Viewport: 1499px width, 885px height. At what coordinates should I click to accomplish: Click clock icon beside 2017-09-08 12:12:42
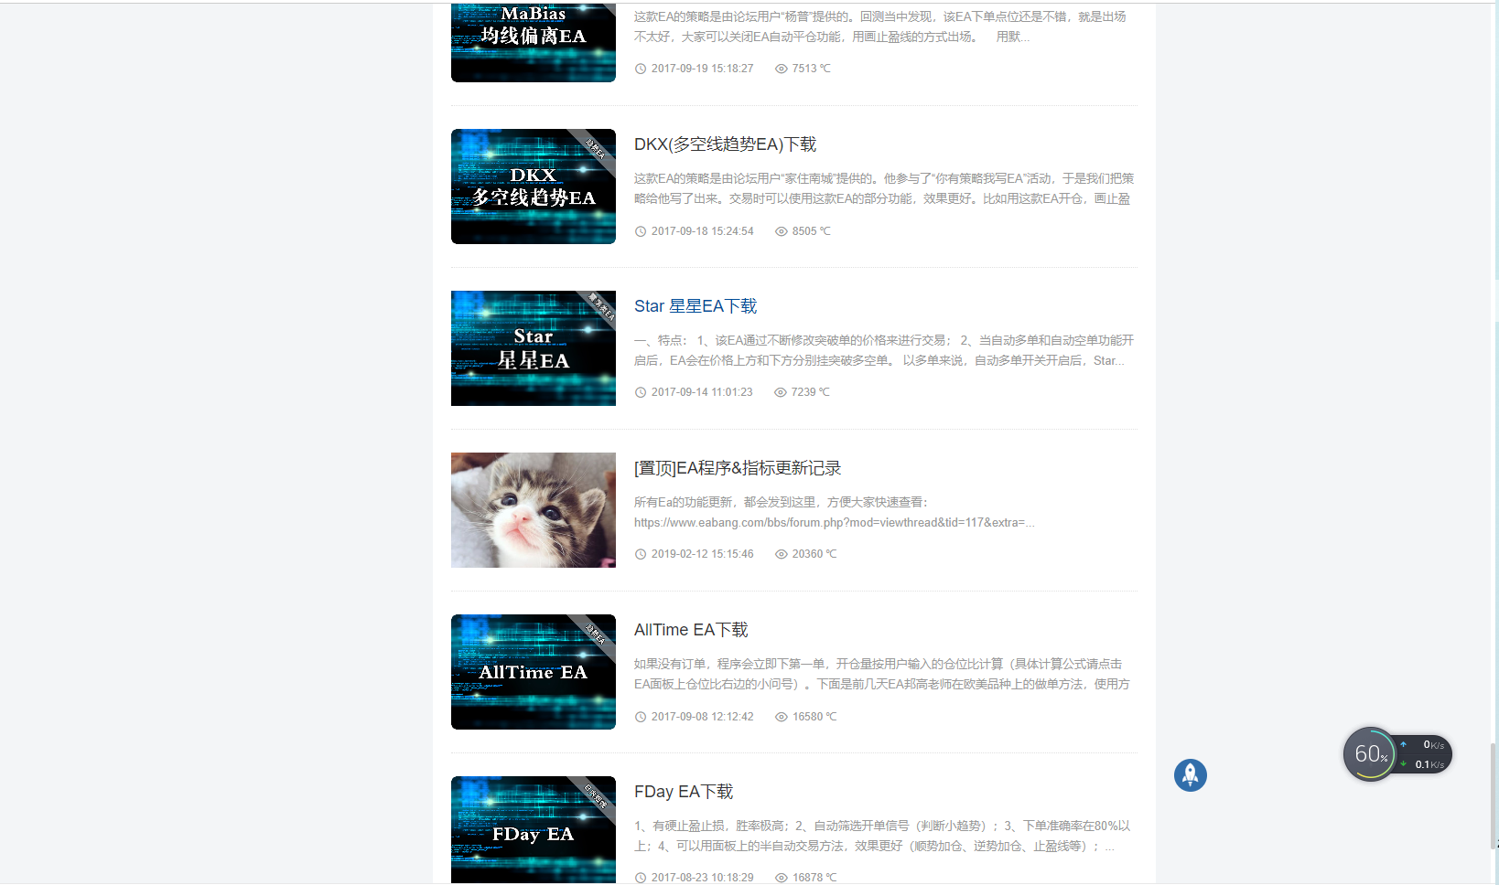[x=641, y=717]
